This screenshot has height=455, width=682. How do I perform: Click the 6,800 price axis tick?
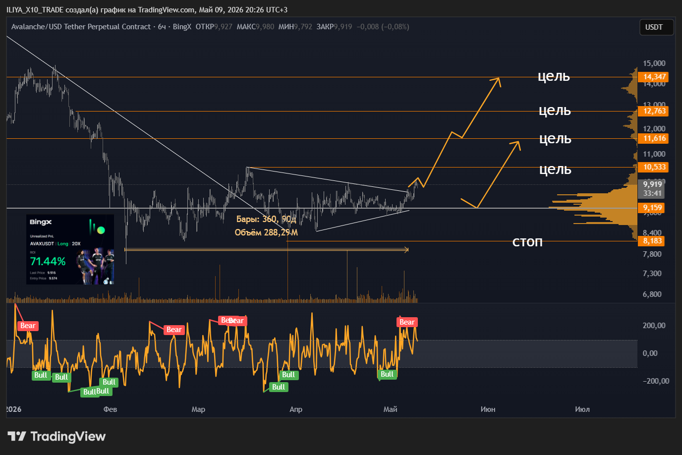click(652, 294)
